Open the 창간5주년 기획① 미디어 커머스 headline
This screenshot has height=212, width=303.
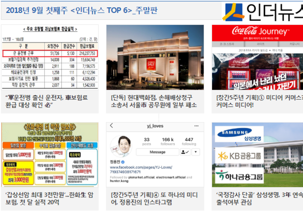pyautogui.click(x=260, y=101)
